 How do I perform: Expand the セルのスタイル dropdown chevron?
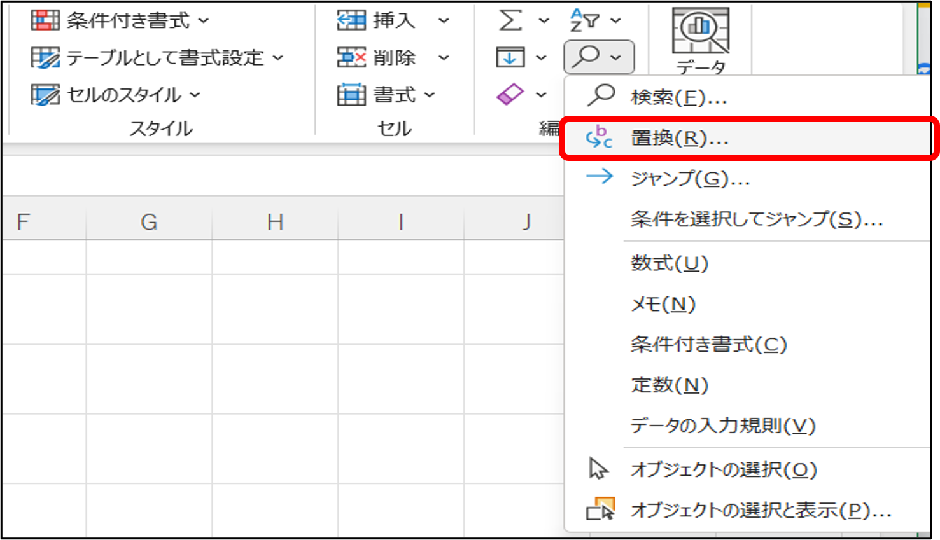195,95
